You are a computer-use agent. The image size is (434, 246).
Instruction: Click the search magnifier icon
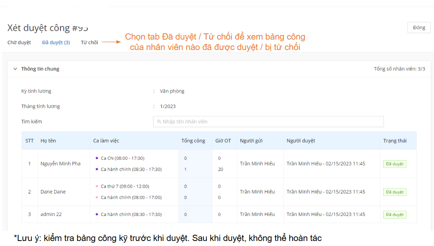tap(159, 122)
